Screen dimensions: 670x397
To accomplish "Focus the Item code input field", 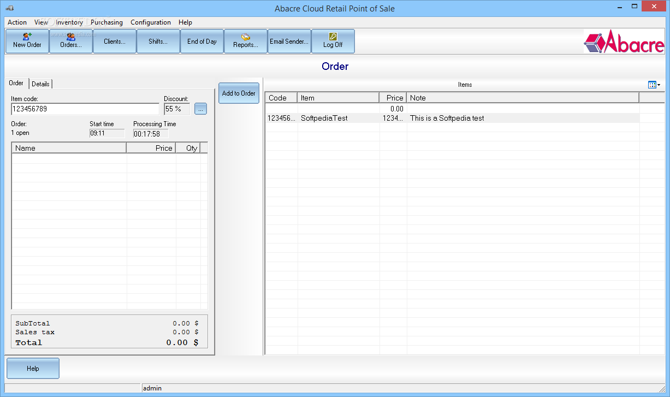I will [x=85, y=109].
